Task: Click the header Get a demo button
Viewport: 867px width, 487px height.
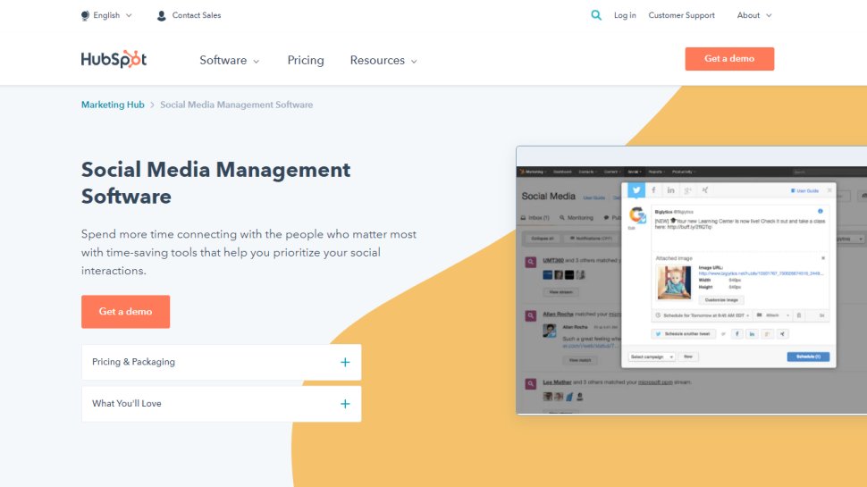Action: 729,59
